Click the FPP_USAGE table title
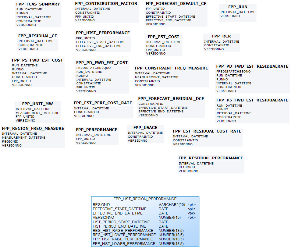This screenshot has width=291, height=248. [x=145, y=127]
